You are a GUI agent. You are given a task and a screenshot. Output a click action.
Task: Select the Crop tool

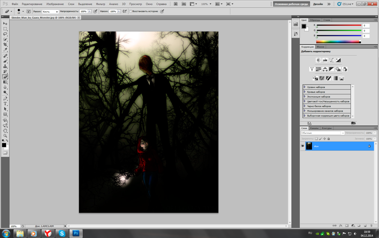point(5,45)
